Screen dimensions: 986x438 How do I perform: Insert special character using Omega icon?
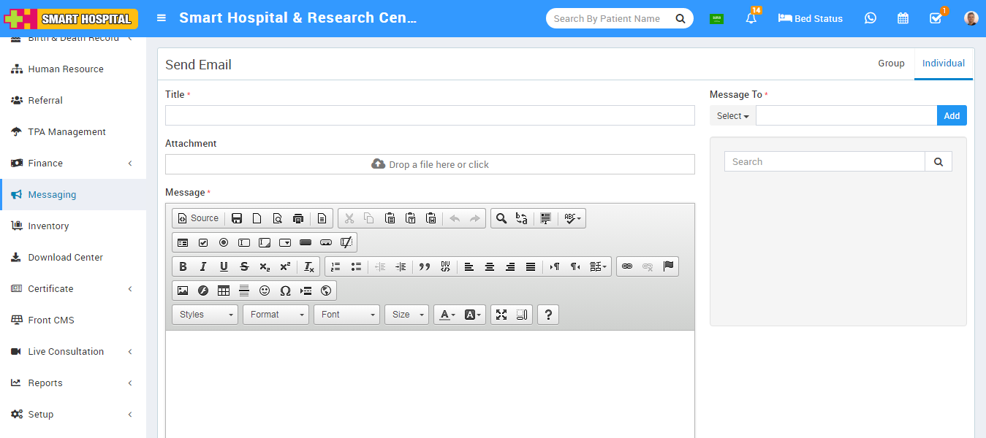(x=285, y=291)
